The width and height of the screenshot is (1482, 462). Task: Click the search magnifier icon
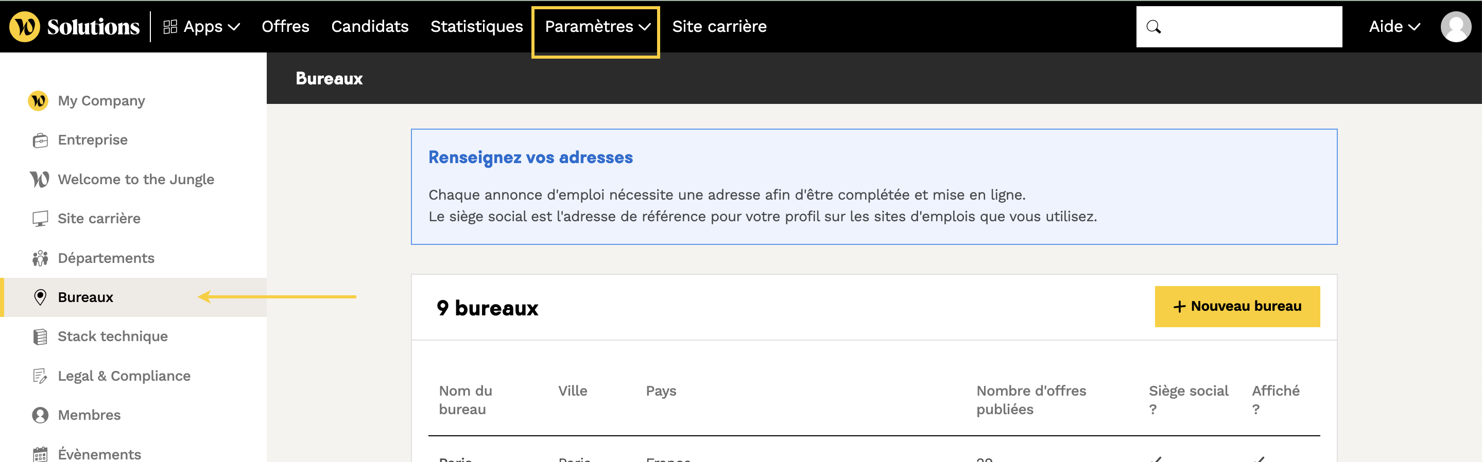click(x=1153, y=27)
